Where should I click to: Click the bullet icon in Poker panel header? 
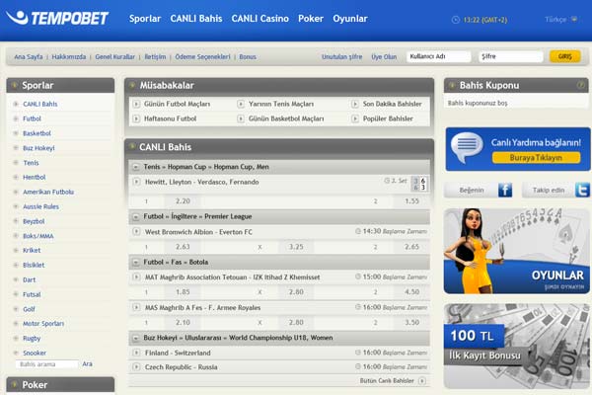tap(15, 384)
